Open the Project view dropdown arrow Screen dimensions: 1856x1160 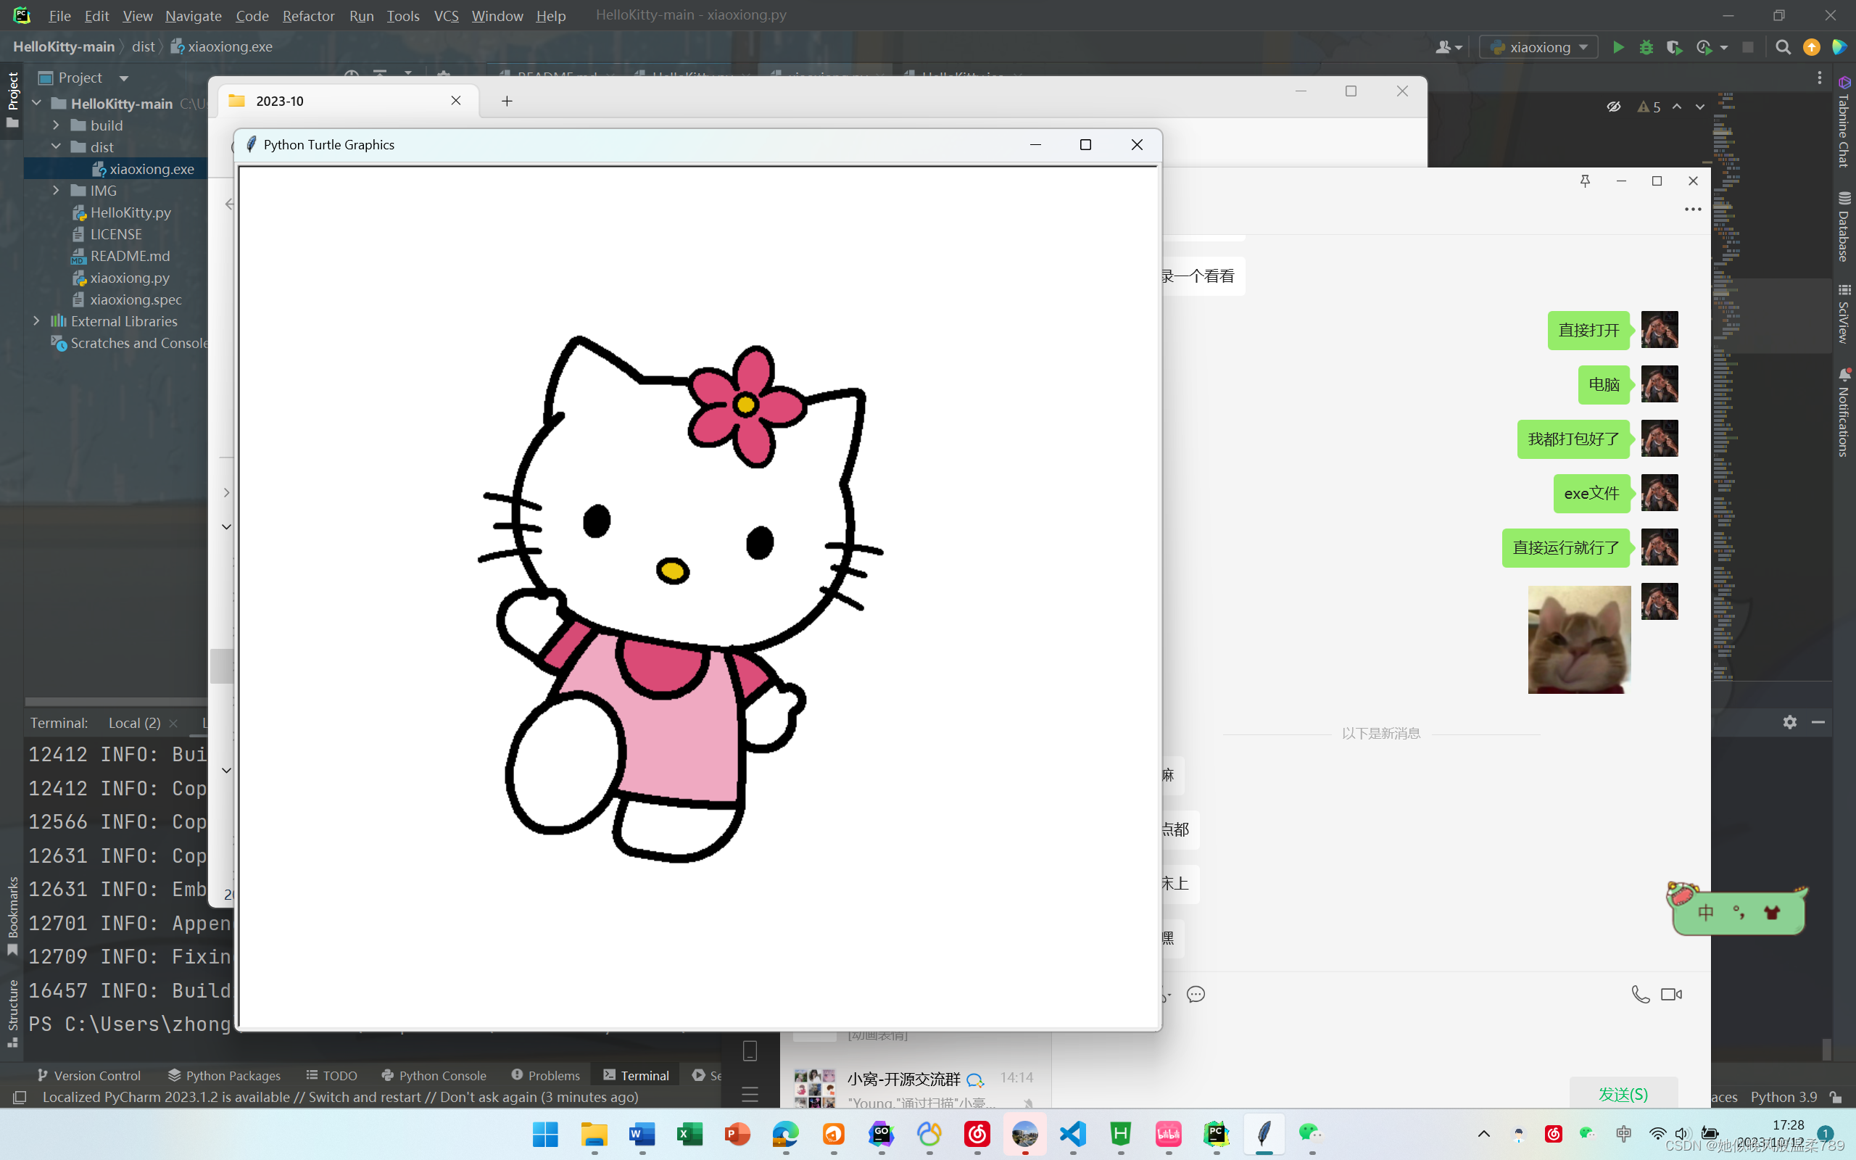123,78
